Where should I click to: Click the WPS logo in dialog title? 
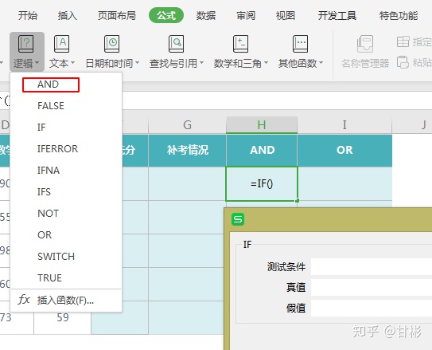click(238, 219)
